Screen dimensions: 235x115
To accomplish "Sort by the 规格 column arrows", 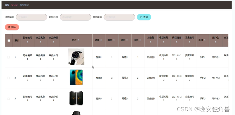I will [x=127, y=40].
